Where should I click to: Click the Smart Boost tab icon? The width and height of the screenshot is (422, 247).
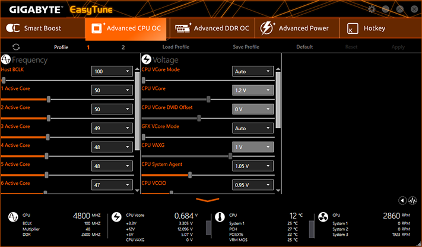click(12, 28)
